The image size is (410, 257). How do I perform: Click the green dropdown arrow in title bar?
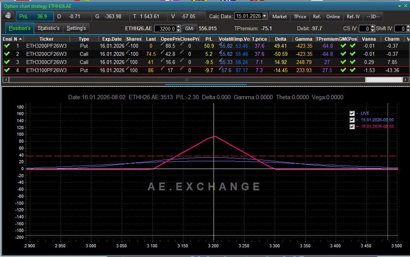click(x=400, y=6)
